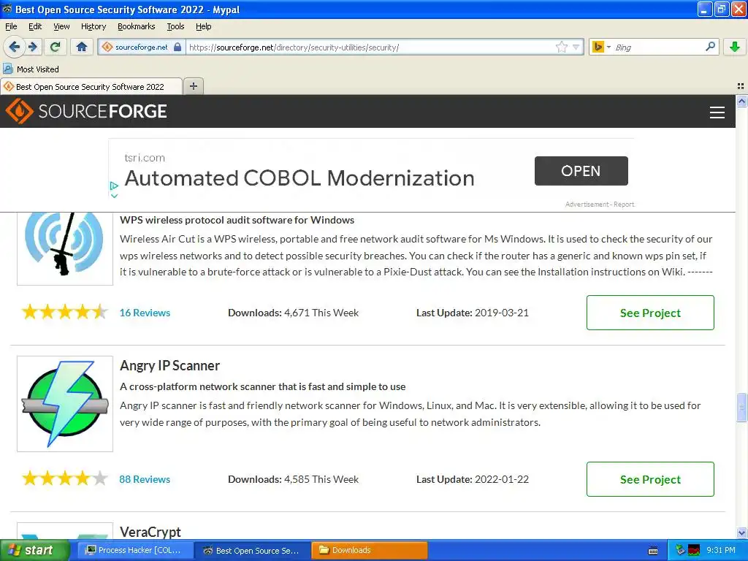Open the Bookmarks menu
This screenshot has height=561, width=748.
tap(136, 26)
